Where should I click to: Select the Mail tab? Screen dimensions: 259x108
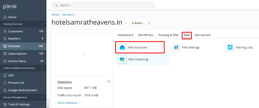[187, 35]
